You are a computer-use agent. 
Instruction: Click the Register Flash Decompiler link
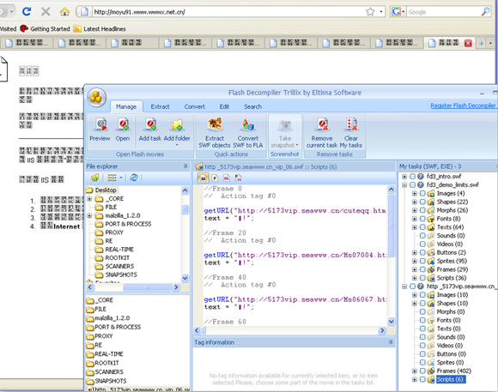tap(463, 106)
